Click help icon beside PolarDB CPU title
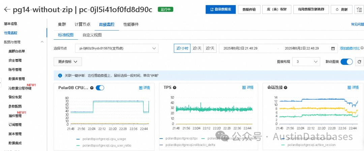 92,88
